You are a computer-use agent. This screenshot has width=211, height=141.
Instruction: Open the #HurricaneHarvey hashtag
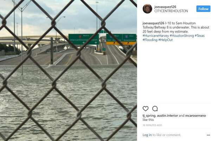pos(155,36)
